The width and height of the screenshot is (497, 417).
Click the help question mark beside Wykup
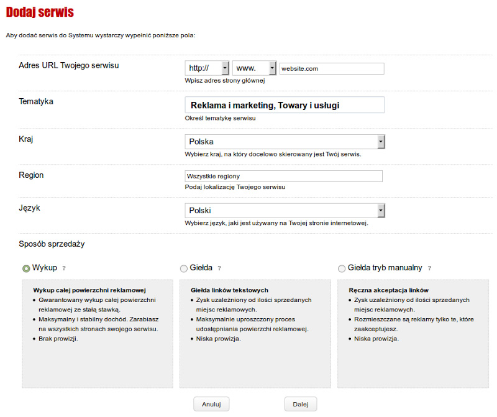point(64,268)
